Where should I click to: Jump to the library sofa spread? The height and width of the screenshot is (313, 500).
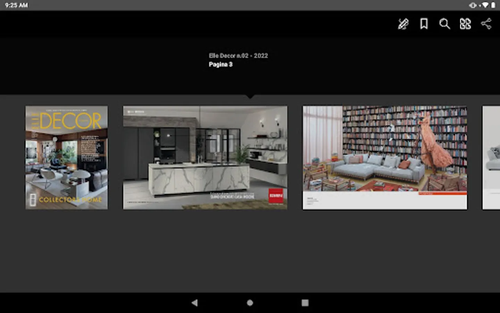[x=385, y=158]
